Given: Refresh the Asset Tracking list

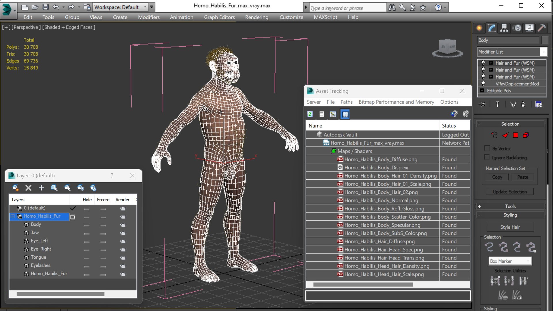Looking at the screenshot, I should tap(310, 114).
